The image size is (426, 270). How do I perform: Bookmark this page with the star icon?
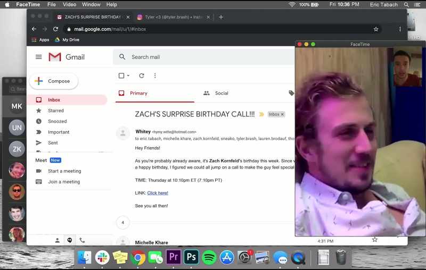coord(376,29)
